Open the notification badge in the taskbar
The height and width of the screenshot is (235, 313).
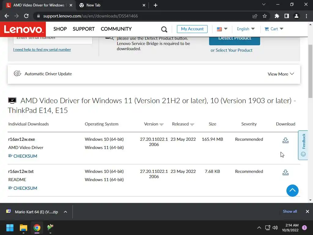[304, 228]
